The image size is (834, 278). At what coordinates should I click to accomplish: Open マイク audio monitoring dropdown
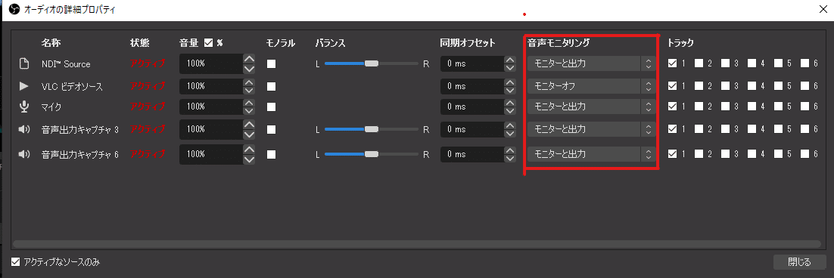592,107
